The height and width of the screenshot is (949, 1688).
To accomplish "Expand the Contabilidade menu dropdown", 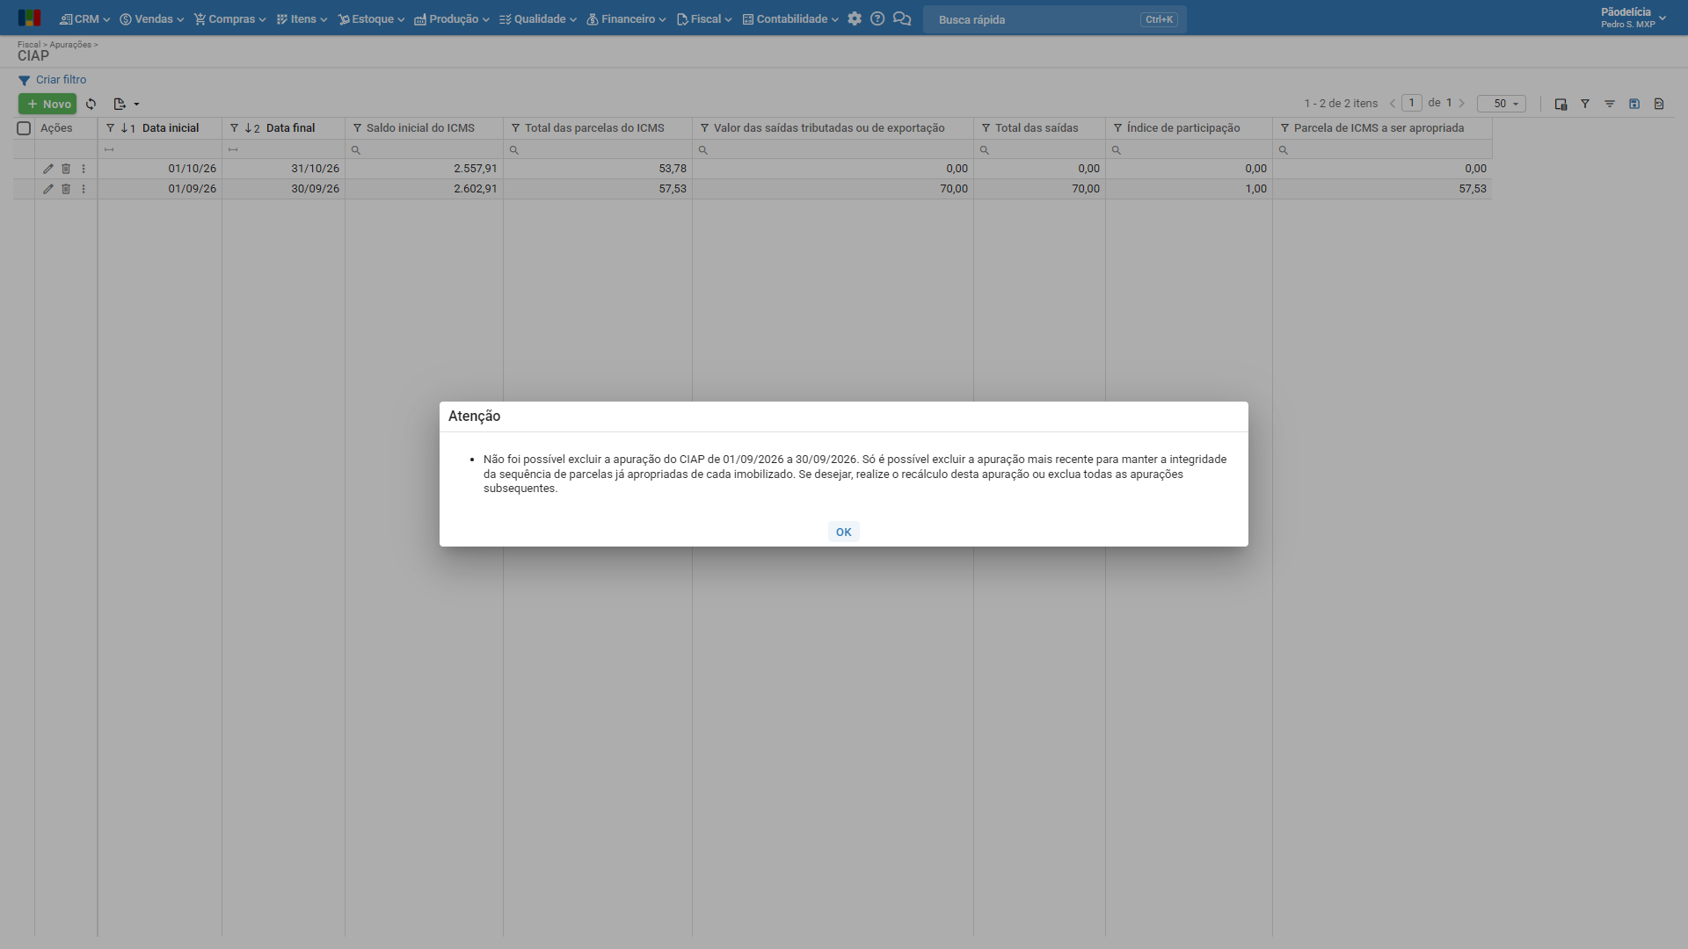I will tap(790, 18).
